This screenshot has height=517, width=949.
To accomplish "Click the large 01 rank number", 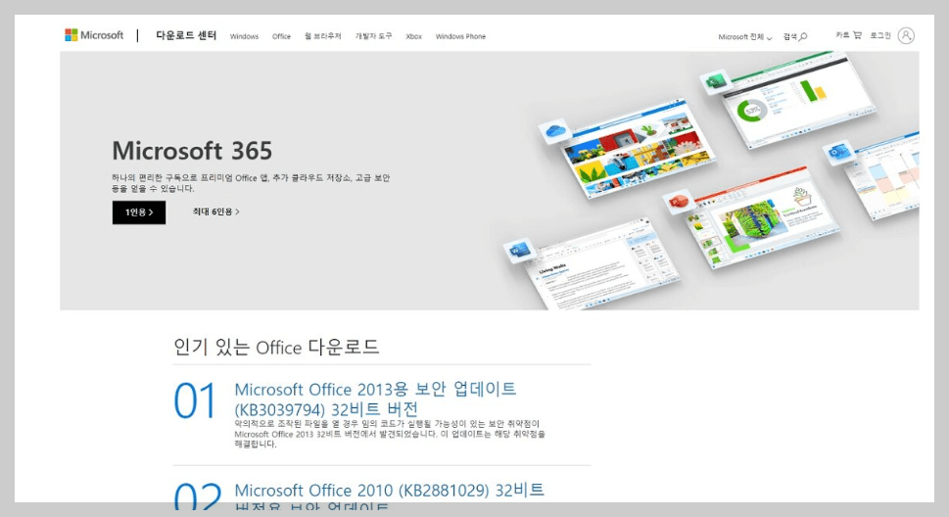I will pyautogui.click(x=195, y=400).
